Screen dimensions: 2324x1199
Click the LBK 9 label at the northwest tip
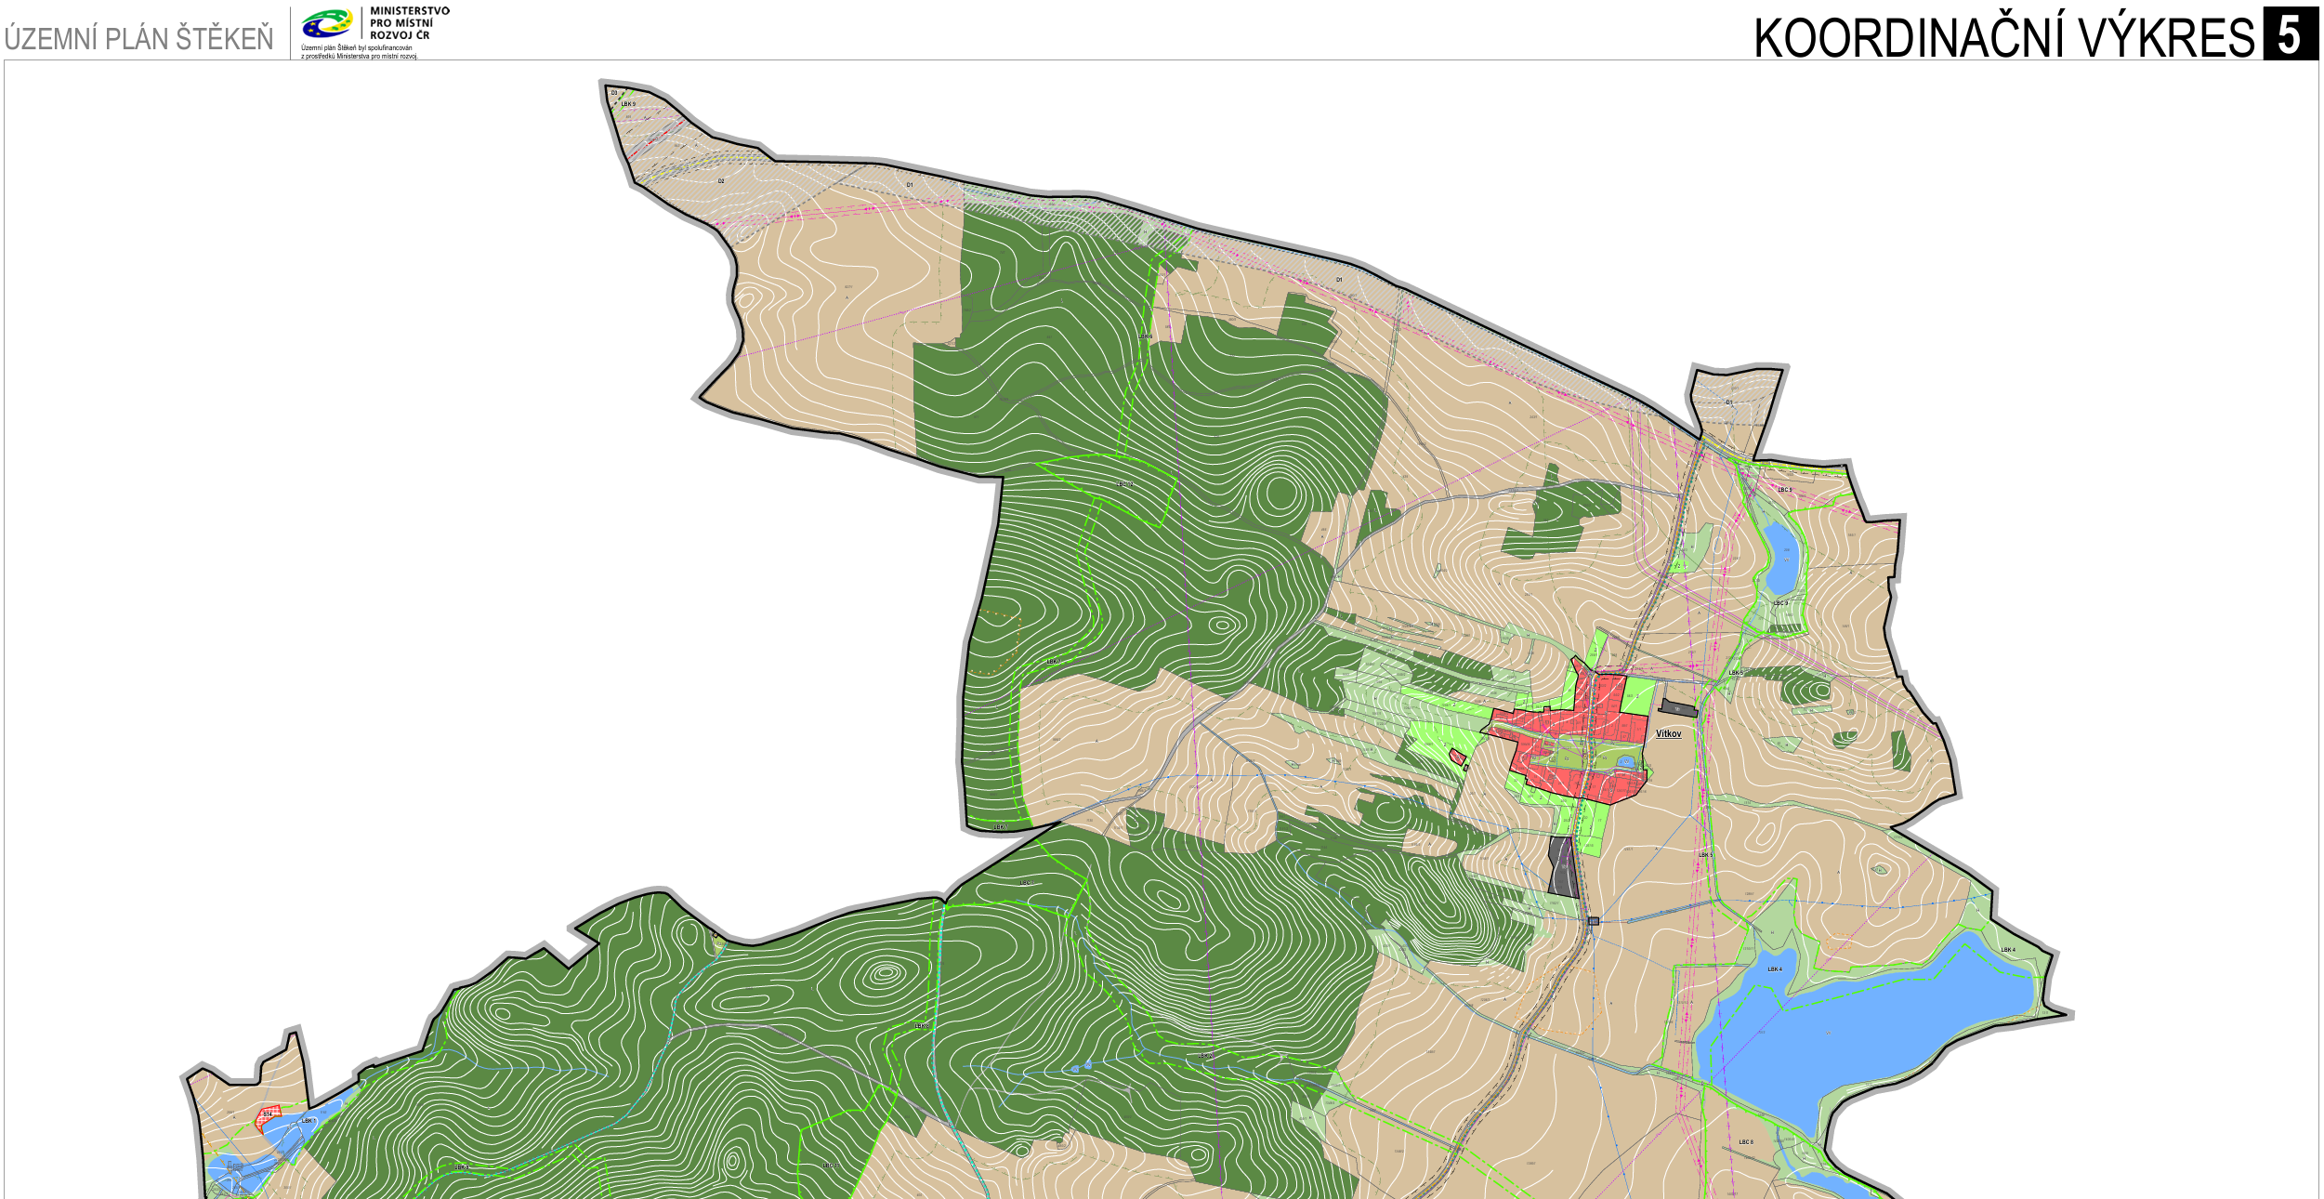click(x=628, y=104)
